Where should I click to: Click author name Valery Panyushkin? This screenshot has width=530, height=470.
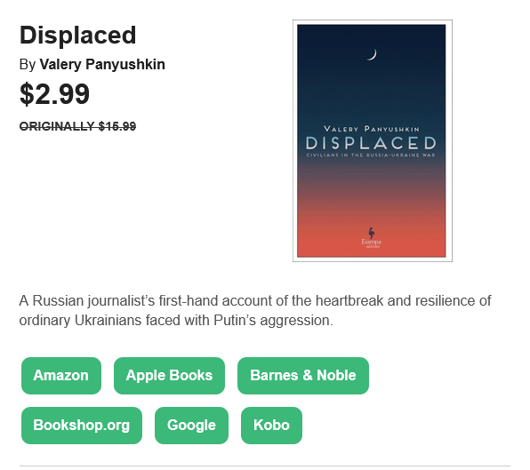pyautogui.click(x=102, y=64)
